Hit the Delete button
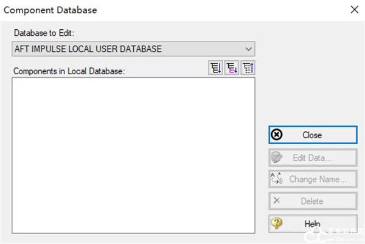The height and width of the screenshot is (244, 365). pyautogui.click(x=313, y=201)
